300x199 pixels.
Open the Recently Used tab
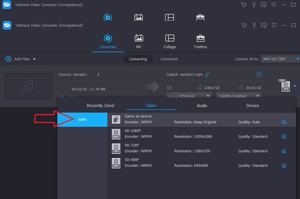point(100,105)
